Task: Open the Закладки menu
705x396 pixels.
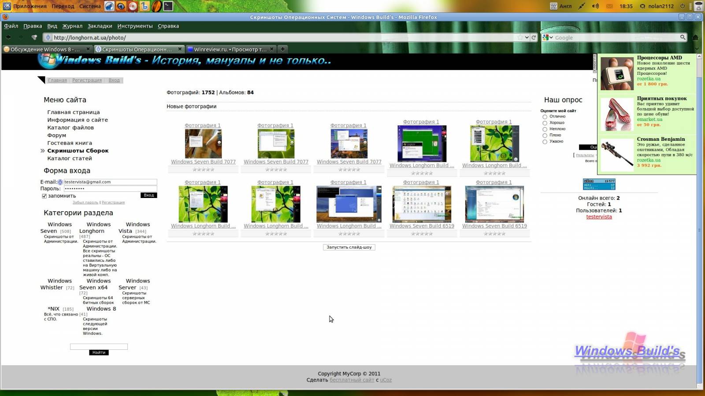Action: click(x=100, y=26)
